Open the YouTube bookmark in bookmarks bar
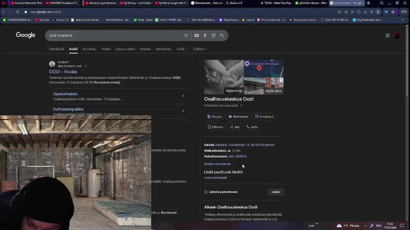Image resolution: width=410 pixels, height=230 pixels. click(42, 20)
